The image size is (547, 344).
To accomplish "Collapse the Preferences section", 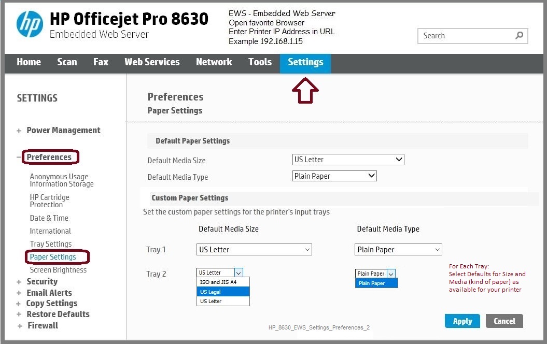I will tap(19, 157).
